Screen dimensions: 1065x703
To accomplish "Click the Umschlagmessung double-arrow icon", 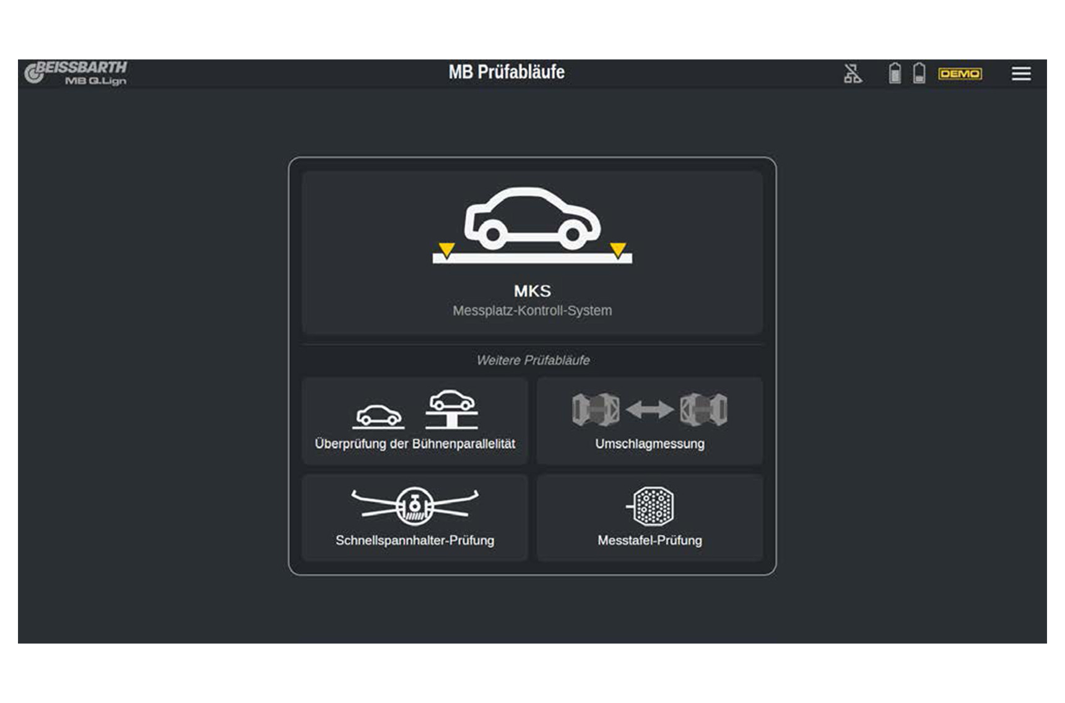I will click(x=650, y=410).
